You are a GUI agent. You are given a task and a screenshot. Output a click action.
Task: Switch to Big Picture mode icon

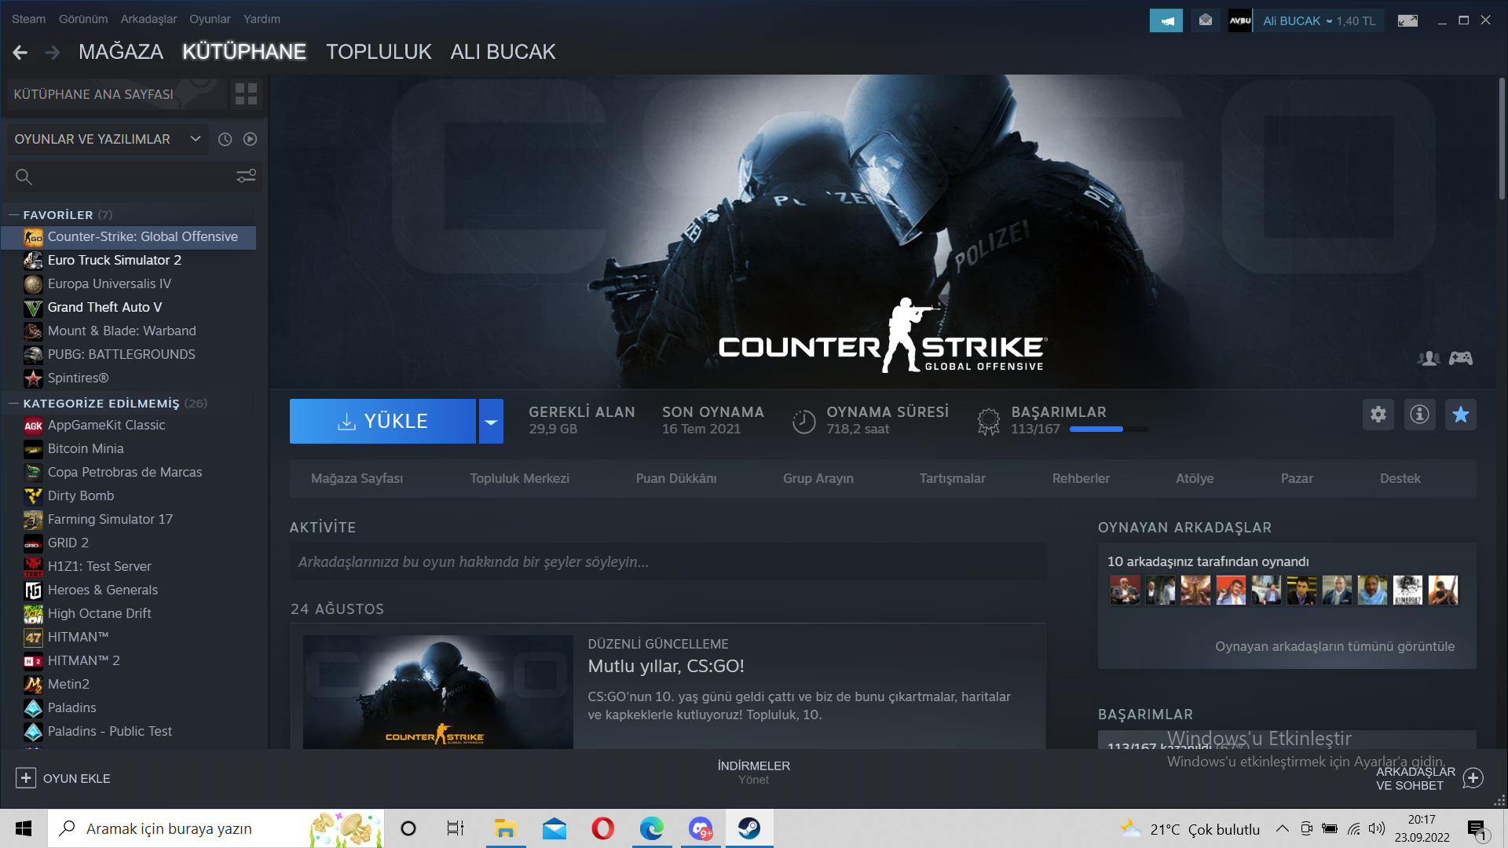(x=1407, y=20)
